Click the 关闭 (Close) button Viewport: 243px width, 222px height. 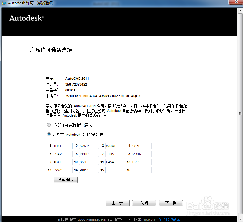point(144,203)
